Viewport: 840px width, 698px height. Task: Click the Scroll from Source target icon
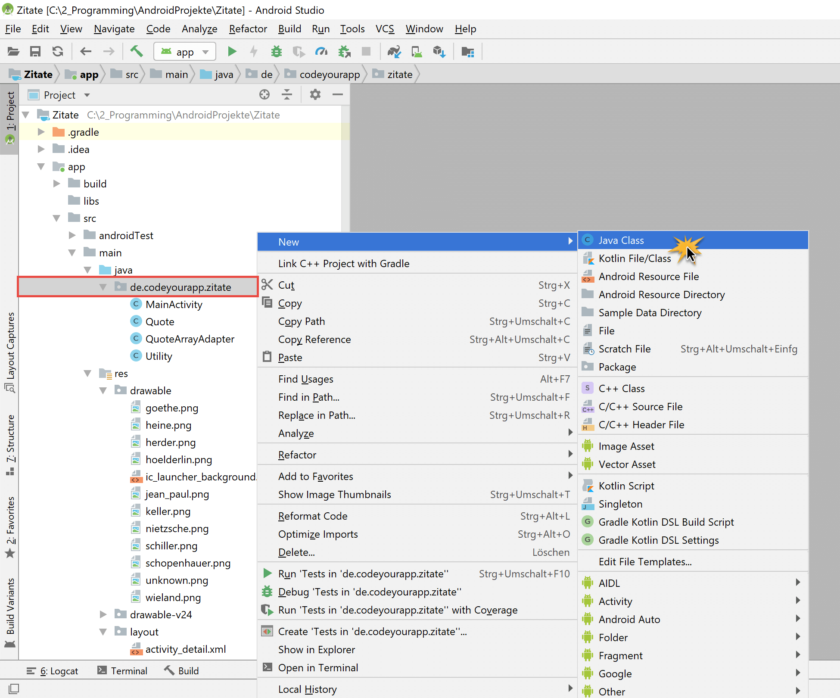click(264, 94)
